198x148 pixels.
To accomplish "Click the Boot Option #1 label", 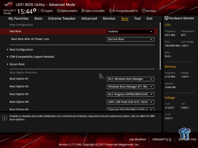I will 19,79.
